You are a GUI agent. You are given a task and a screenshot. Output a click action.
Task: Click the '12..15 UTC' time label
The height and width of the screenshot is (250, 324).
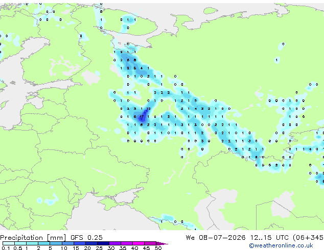[x=269, y=237]
